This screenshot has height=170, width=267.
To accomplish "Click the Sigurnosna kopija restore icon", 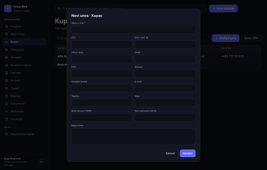I will (x=7, y=134).
